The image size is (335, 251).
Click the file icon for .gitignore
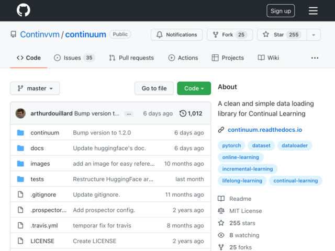click(20, 195)
